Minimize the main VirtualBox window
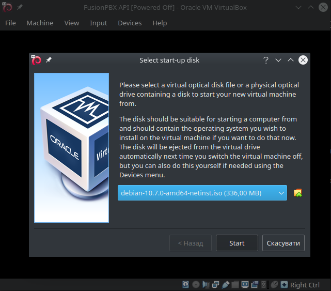The height and width of the screenshot is (291, 331). 298,8
